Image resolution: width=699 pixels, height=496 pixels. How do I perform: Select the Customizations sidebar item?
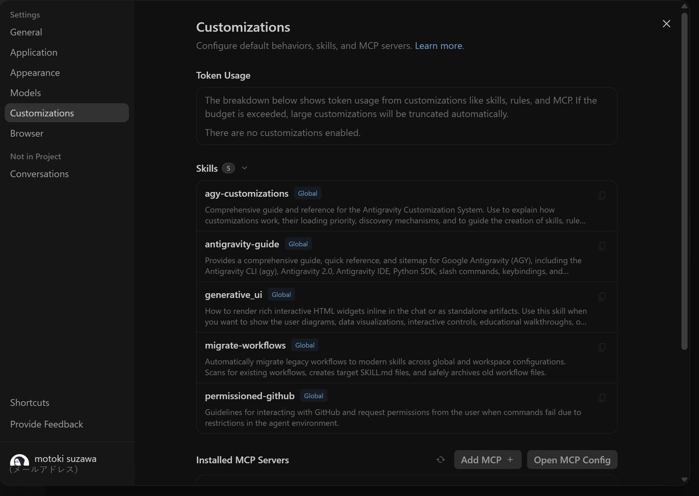67,113
